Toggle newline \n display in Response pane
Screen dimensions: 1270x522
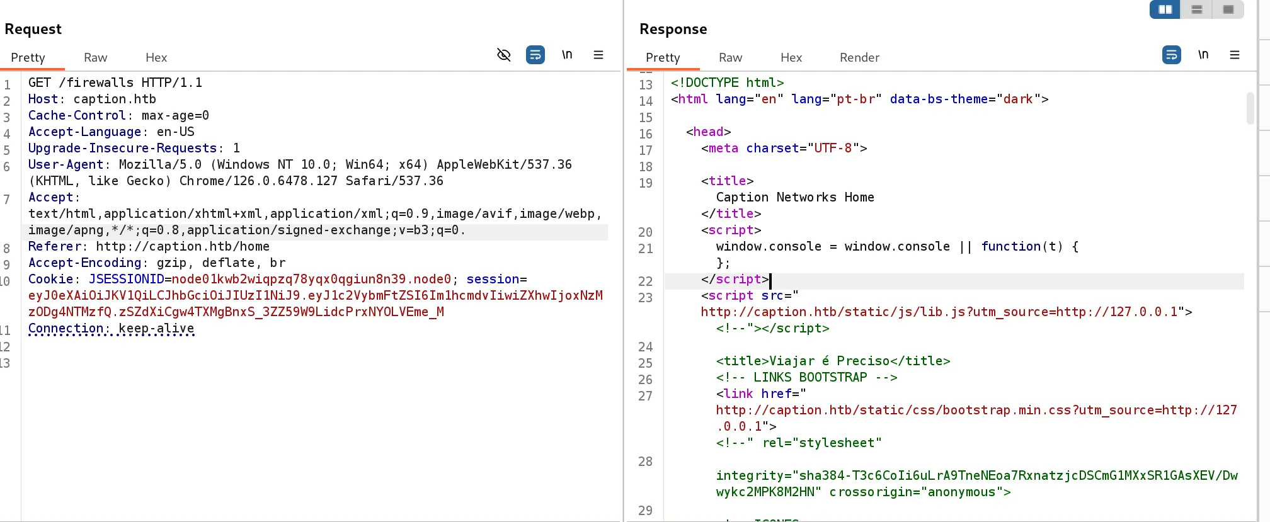pyautogui.click(x=1203, y=55)
